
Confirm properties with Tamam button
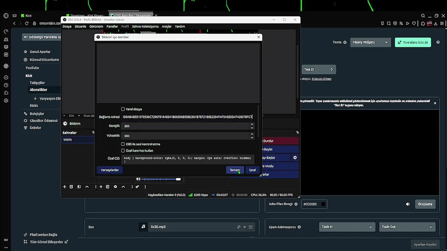[x=235, y=170]
